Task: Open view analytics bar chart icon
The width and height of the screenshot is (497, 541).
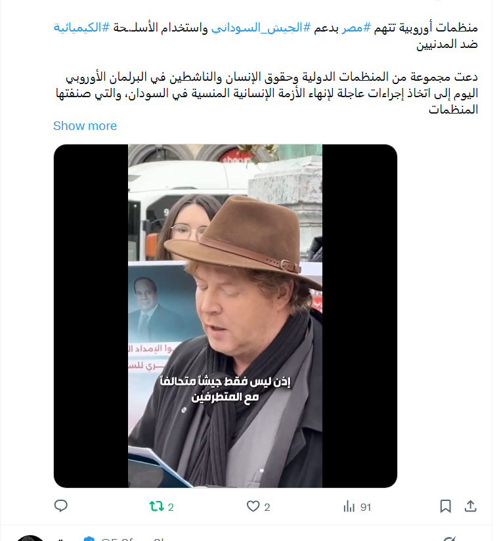Action: (349, 507)
